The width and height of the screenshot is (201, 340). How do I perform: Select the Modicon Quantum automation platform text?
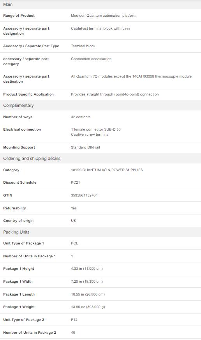[x=104, y=16]
